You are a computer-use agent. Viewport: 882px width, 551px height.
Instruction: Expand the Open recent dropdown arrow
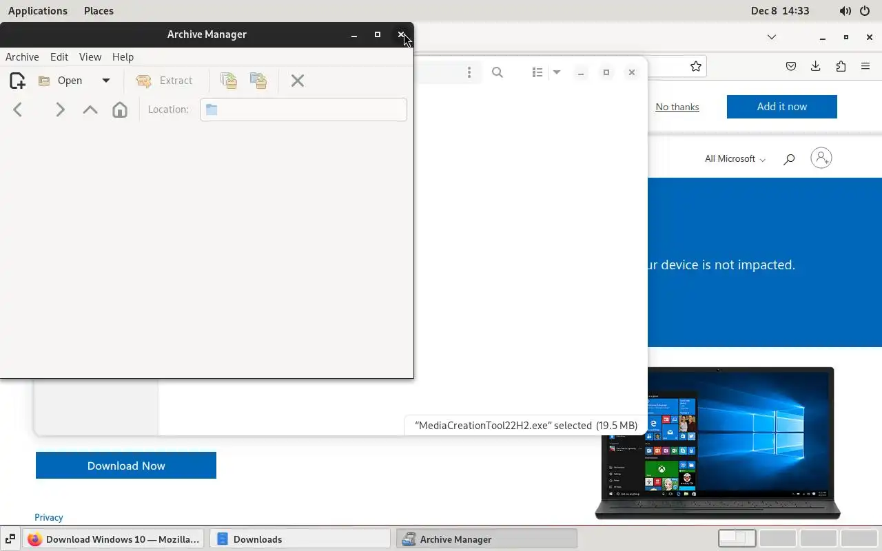[106, 81]
